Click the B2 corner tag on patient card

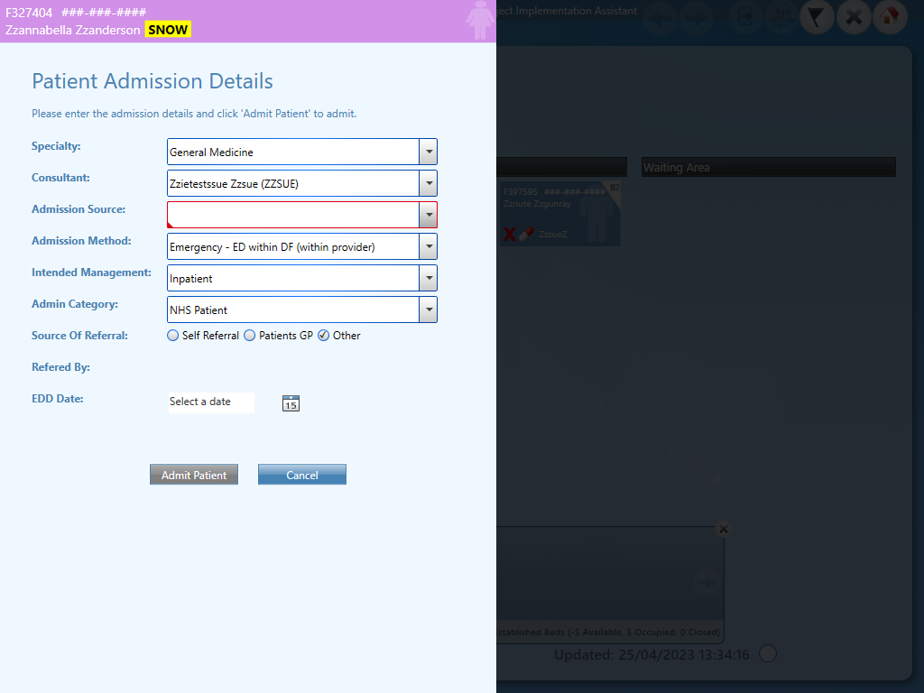click(613, 189)
